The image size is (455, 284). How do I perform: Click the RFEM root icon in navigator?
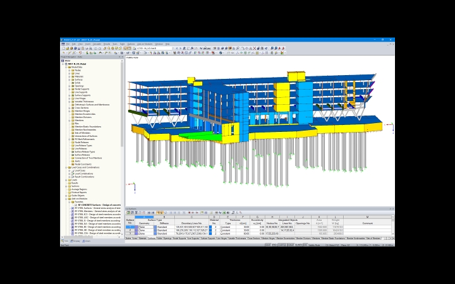63,61
